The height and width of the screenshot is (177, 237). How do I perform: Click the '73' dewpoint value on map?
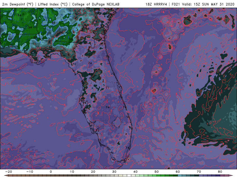tap(113, 74)
